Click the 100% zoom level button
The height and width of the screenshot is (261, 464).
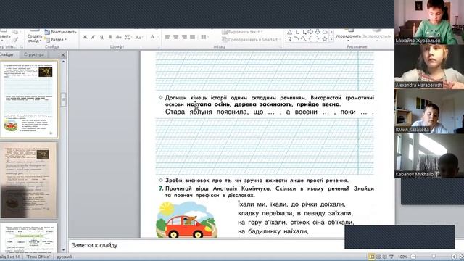pos(402,257)
